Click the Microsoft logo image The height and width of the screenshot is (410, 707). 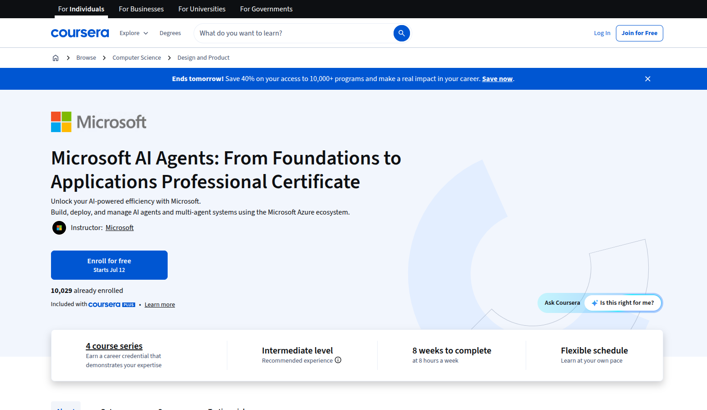pos(99,122)
